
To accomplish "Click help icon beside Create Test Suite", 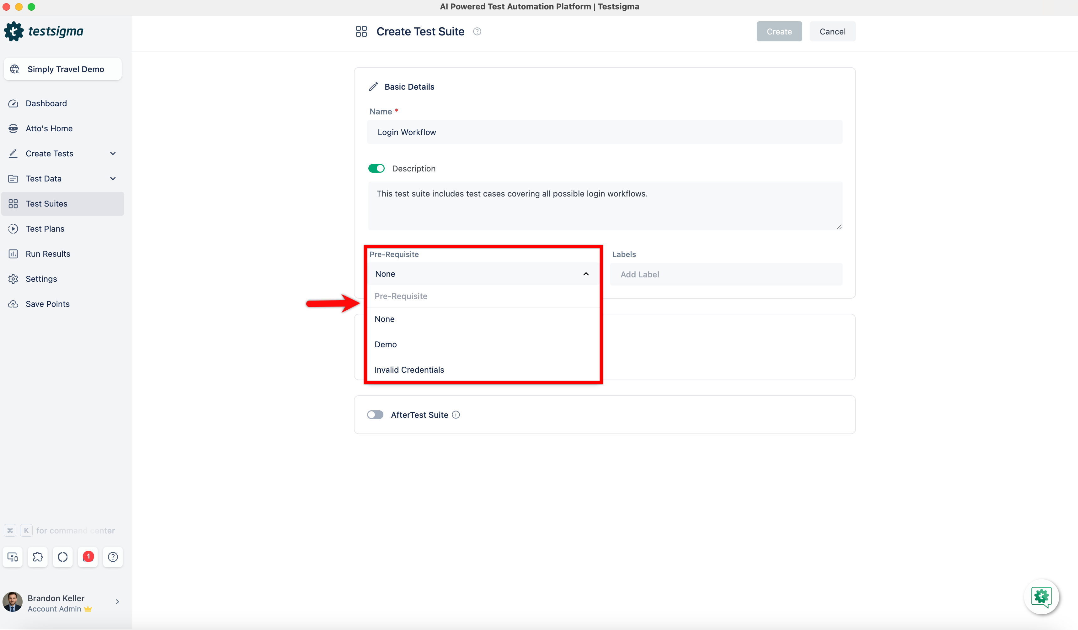I will 477,31.
